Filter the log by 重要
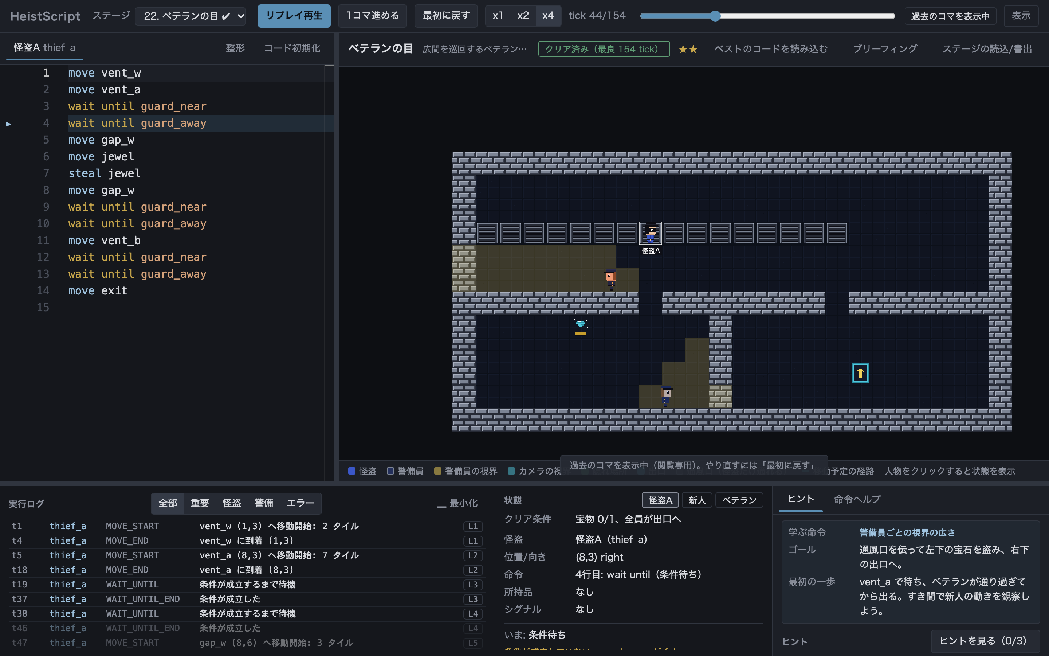1049x656 pixels. click(200, 503)
